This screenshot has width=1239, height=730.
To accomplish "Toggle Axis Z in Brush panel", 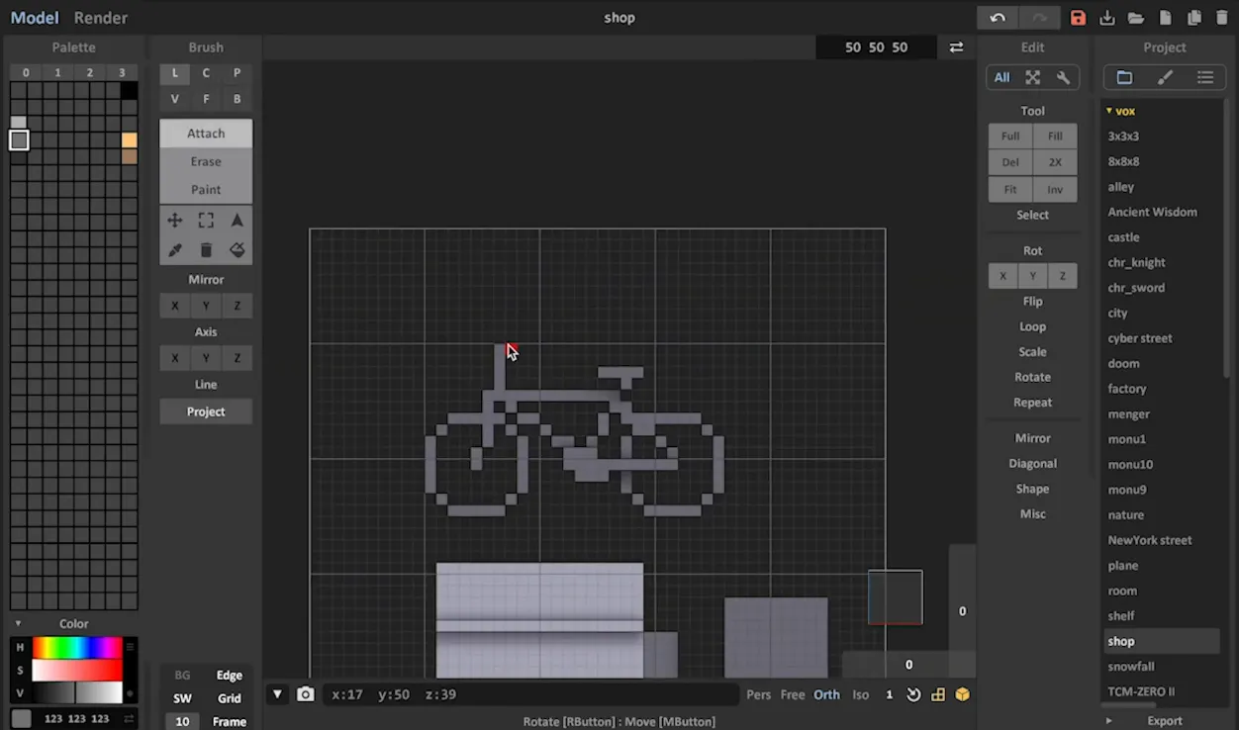I will point(237,358).
